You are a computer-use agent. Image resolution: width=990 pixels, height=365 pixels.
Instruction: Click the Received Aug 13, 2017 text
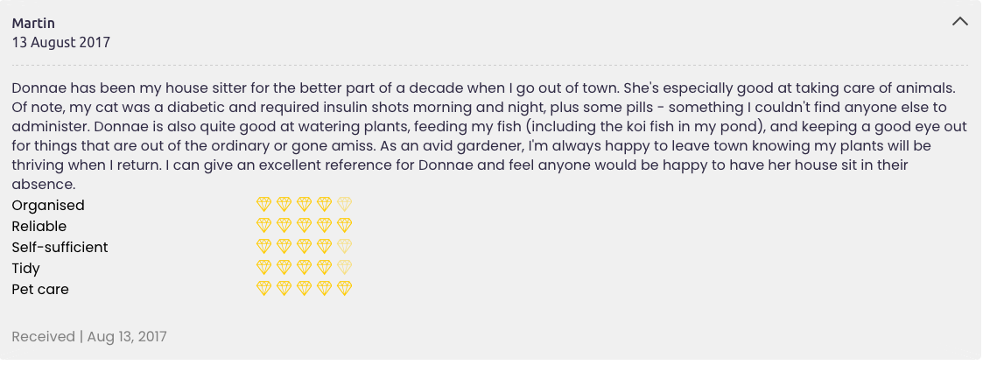click(89, 337)
